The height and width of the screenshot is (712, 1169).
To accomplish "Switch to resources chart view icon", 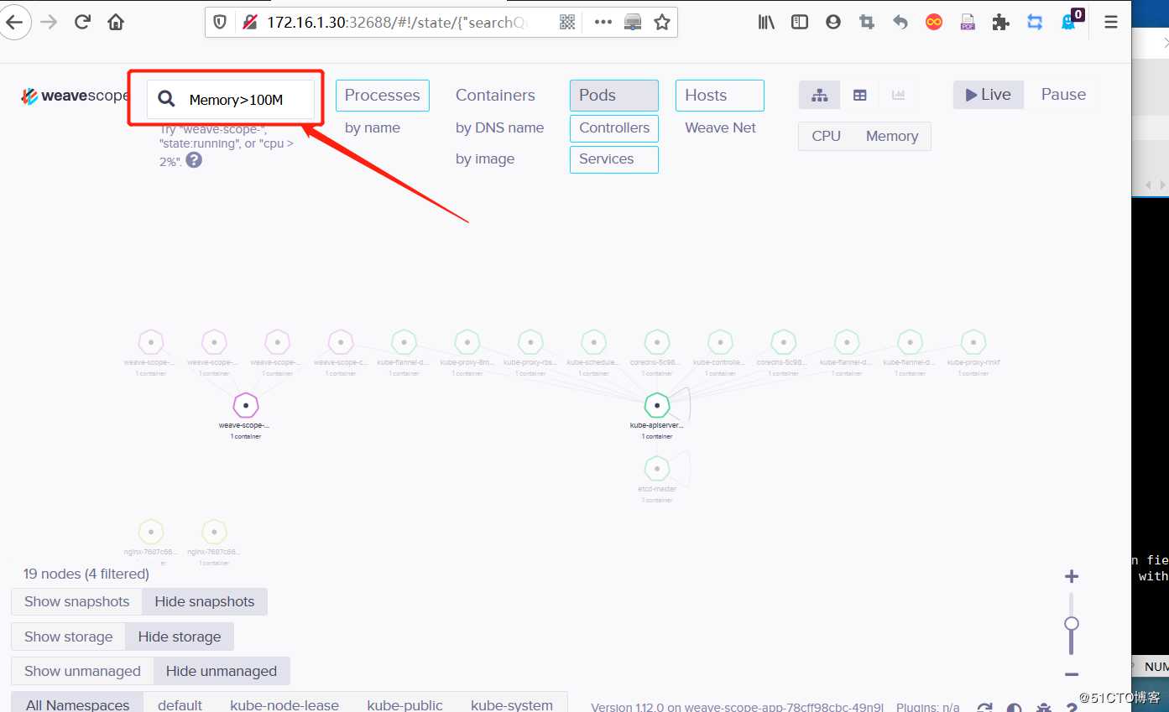I will point(898,96).
